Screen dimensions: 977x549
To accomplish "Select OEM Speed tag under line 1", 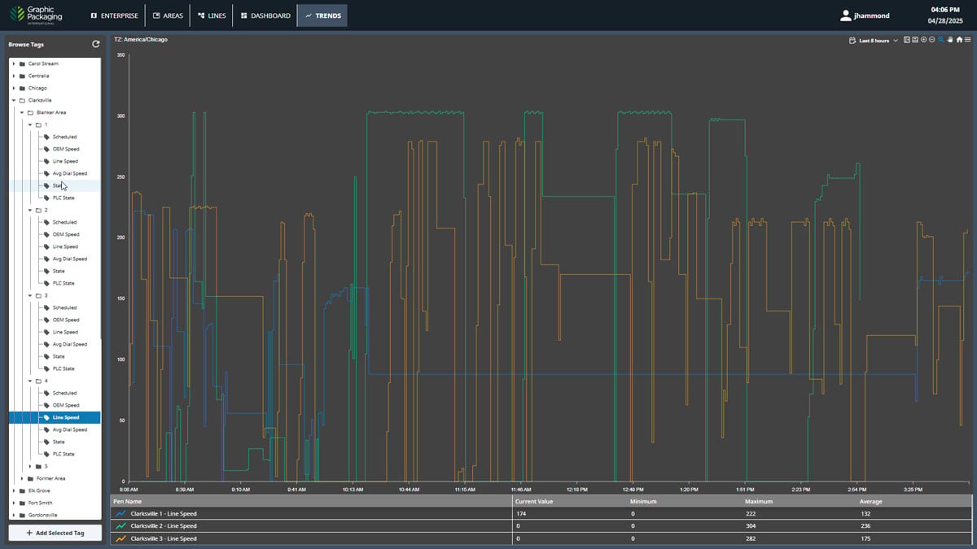I will [66, 149].
